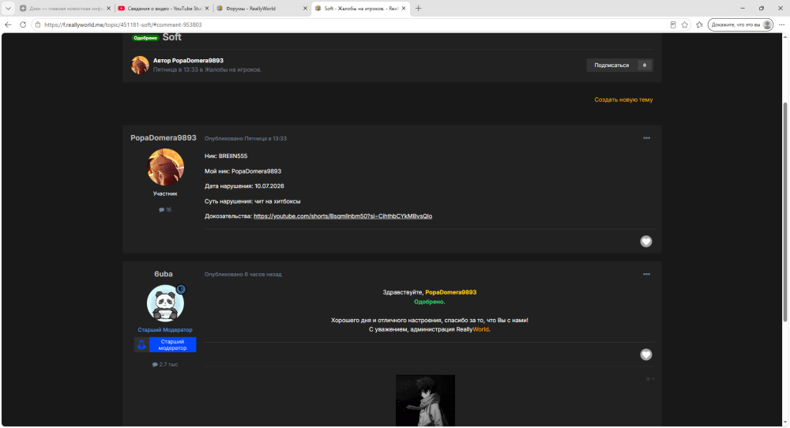Click Участник rank under PopaDomera9893

165,193
